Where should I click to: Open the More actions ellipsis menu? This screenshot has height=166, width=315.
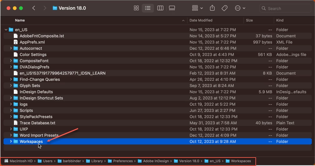pyautogui.click(x=240, y=8)
